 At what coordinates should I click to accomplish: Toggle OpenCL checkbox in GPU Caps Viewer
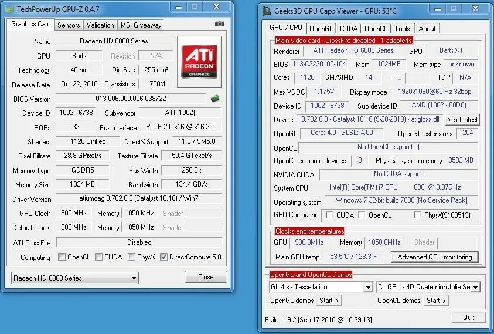click(x=362, y=215)
